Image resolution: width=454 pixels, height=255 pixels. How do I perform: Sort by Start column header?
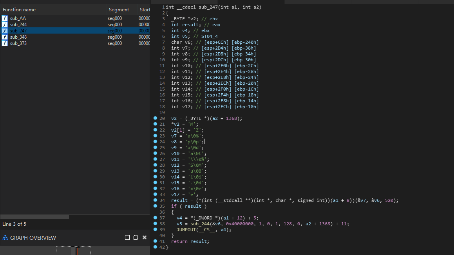point(144,9)
